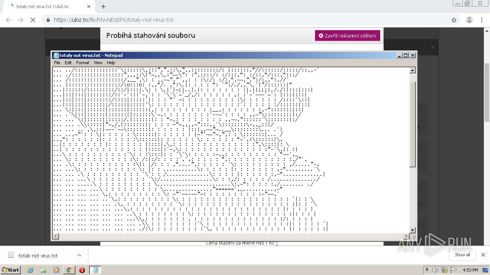The width and height of the screenshot is (490, 275).
Task: Minimize the Notepad window
Action: (x=400, y=55)
